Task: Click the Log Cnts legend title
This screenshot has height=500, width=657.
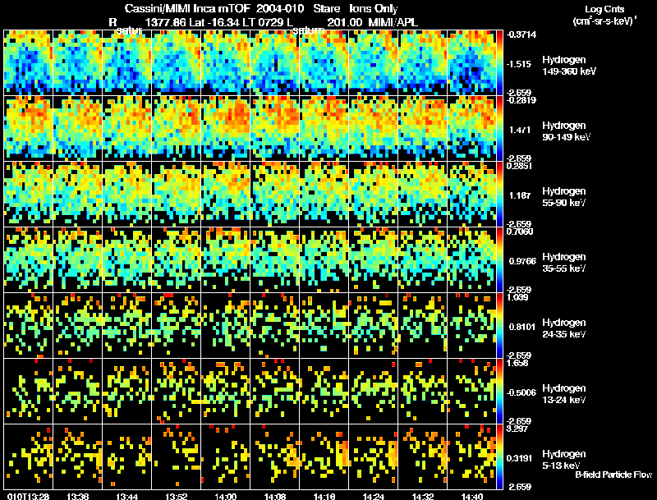Action: [604, 10]
